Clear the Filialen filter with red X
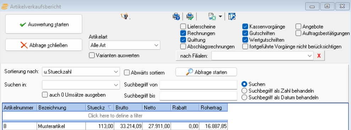The height and width of the screenshot is (130, 351). coord(319,56)
